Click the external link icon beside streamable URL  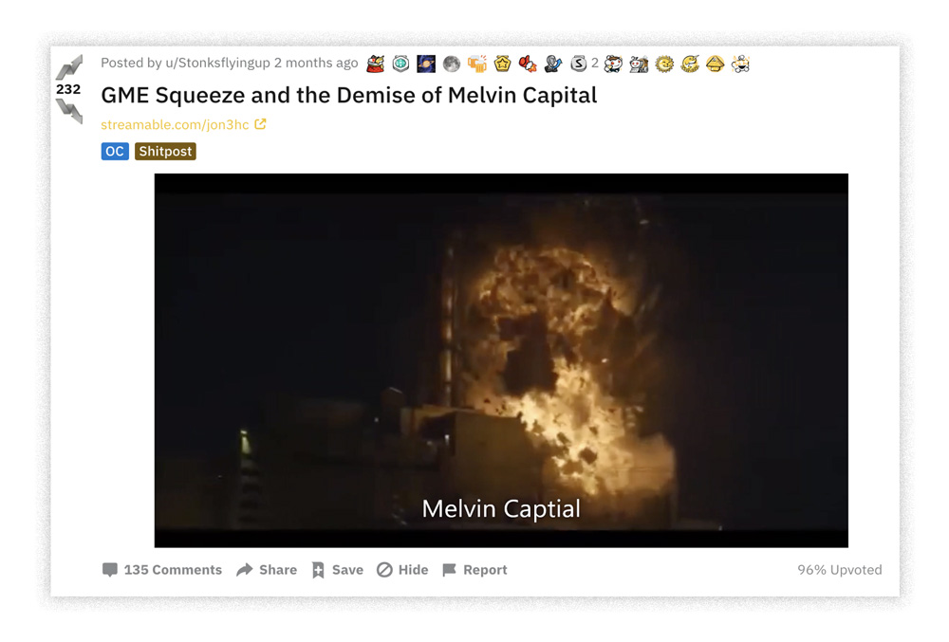(260, 124)
